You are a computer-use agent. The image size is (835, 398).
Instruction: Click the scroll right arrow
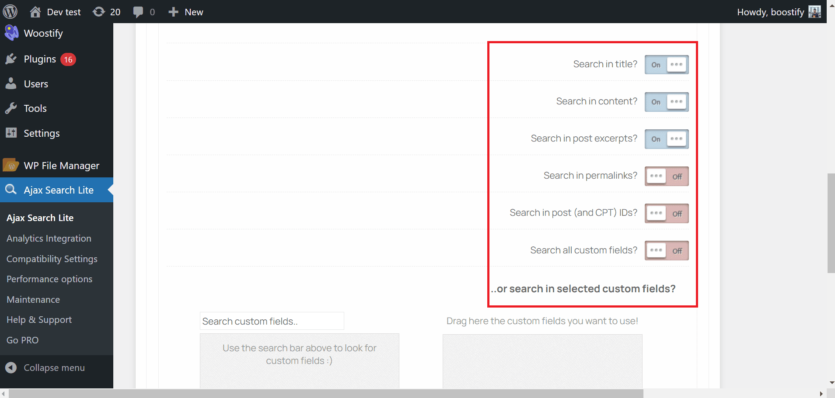(821, 394)
